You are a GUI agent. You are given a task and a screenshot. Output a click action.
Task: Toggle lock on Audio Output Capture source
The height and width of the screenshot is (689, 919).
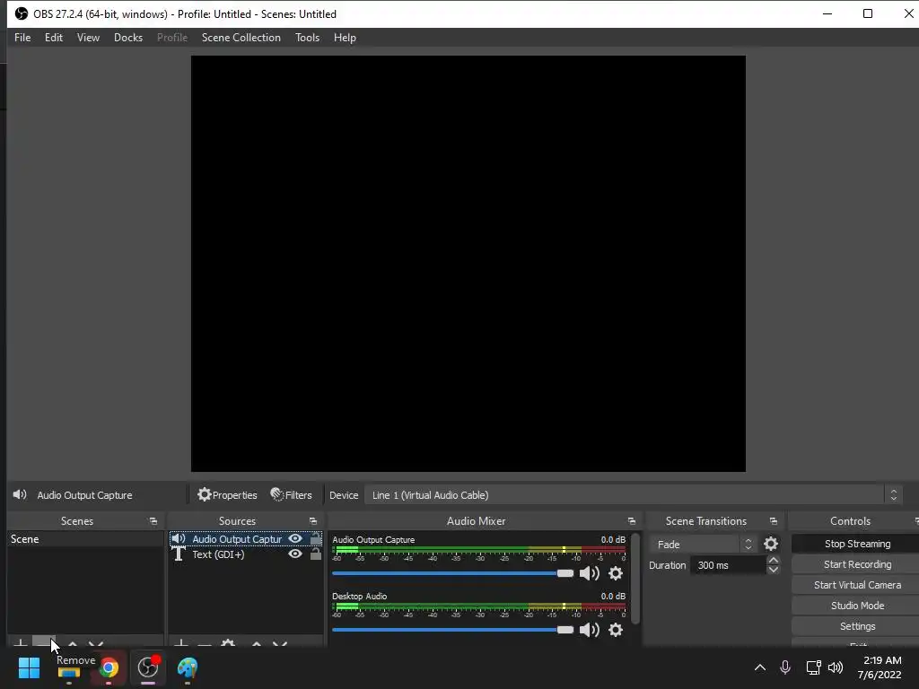tap(315, 538)
